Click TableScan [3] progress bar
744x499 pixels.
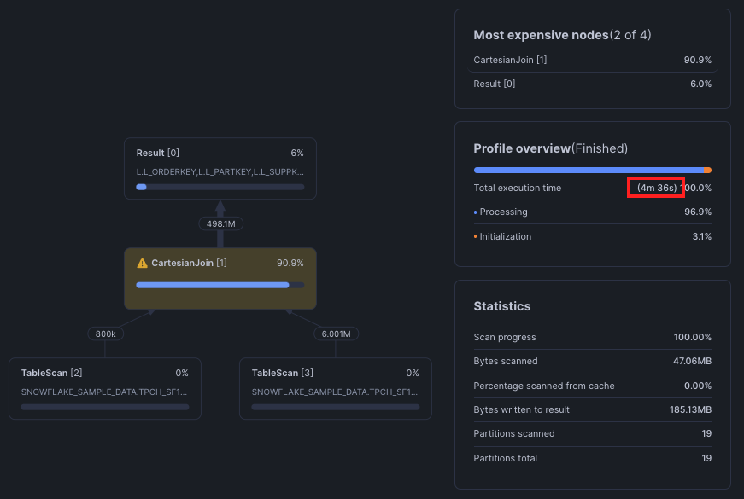point(335,407)
